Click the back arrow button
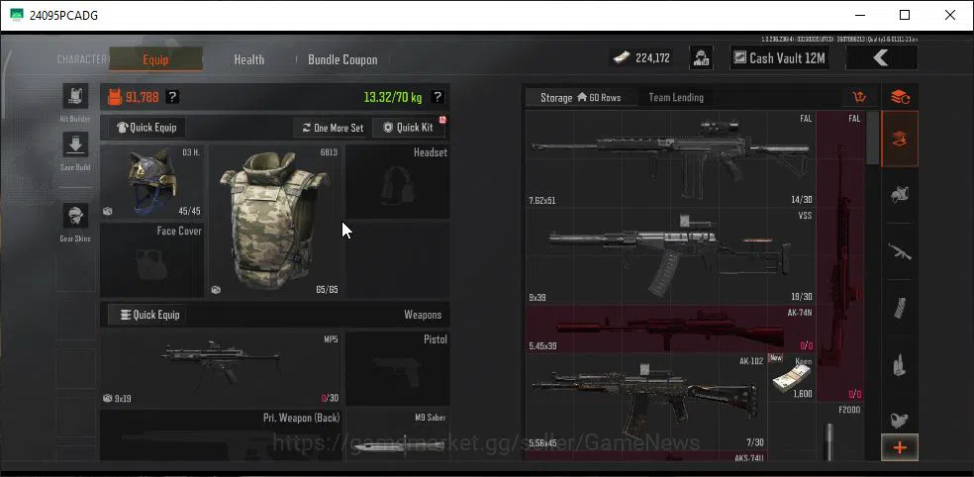The height and width of the screenshot is (477, 974). point(881,57)
